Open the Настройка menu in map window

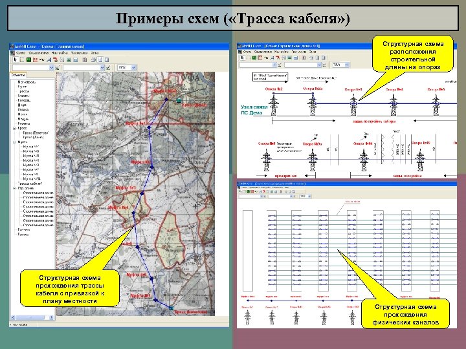point(60,53)
